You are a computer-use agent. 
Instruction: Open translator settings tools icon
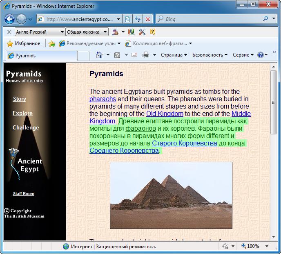coord(142,32)
